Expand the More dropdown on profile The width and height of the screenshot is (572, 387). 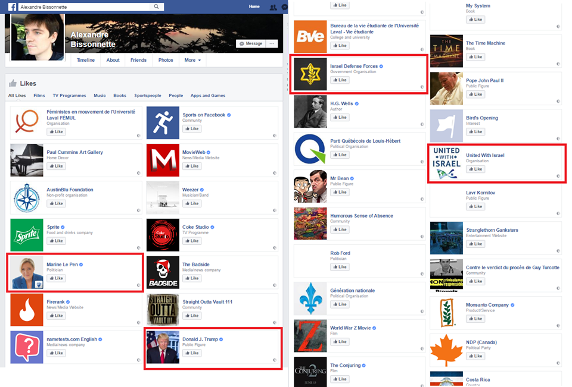192,60
